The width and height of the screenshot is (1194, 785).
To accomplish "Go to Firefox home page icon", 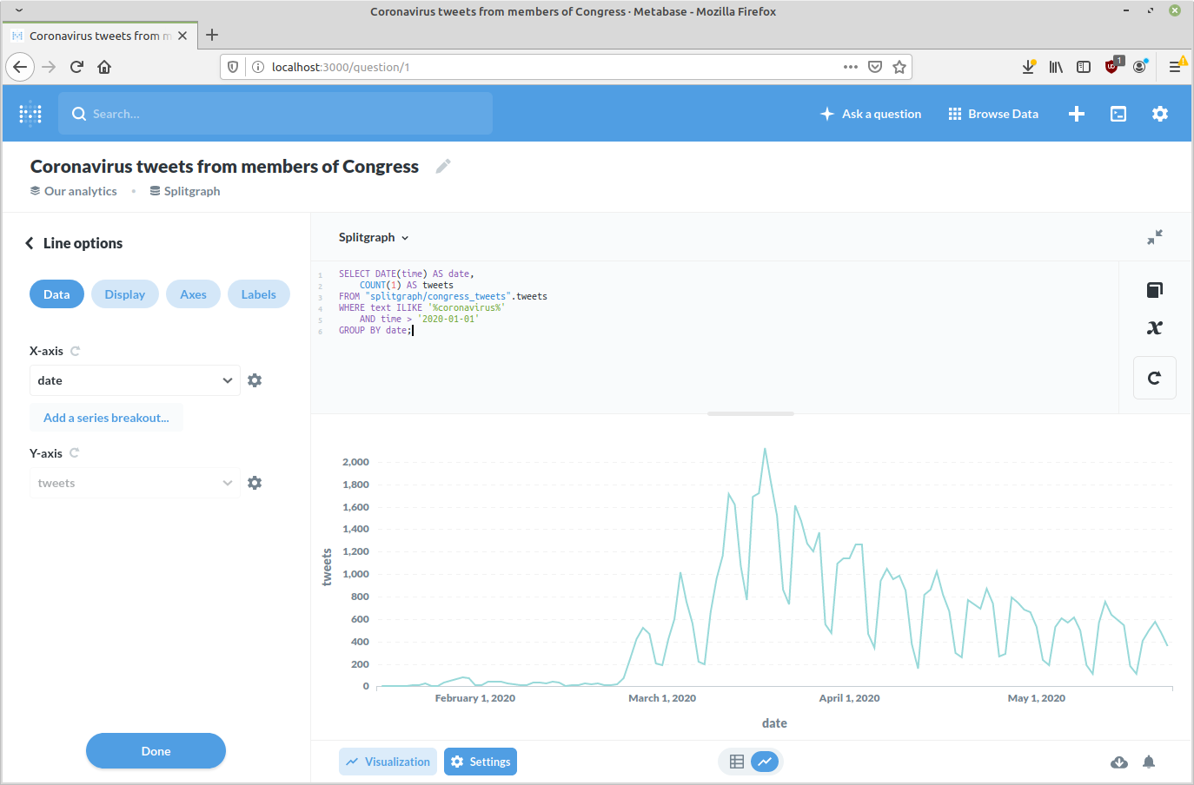I will [x=104, y=67].
